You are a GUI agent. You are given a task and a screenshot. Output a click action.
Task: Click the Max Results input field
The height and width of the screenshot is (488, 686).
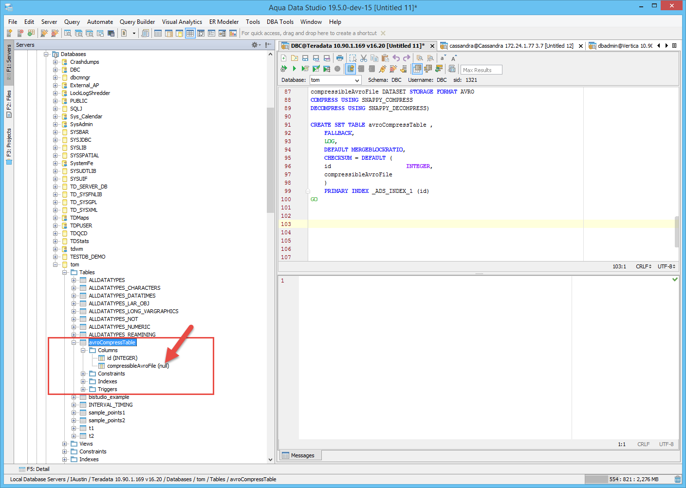481,70
